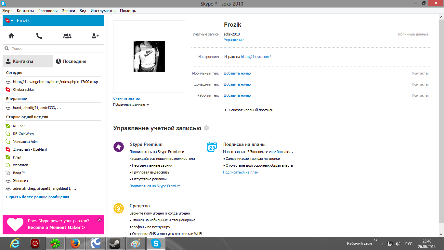The width and height of the screenshot is (444, 250).
Task: Click arrow icon next to Управление учетной записью
Action: pyautogui.click(x=206, y=128)
